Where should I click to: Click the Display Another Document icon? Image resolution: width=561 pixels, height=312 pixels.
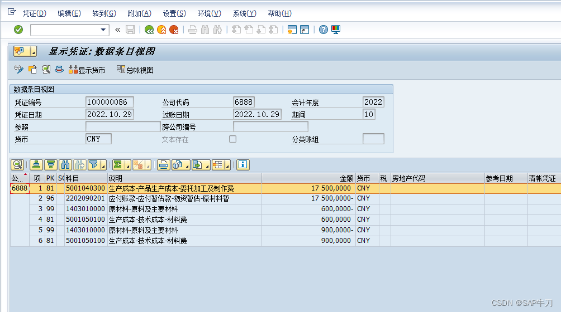pos(32,70)
